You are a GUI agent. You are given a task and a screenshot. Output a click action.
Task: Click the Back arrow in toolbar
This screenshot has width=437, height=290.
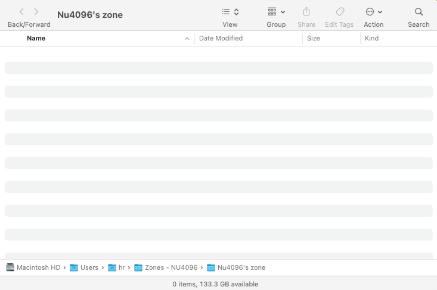click(21, 12)
